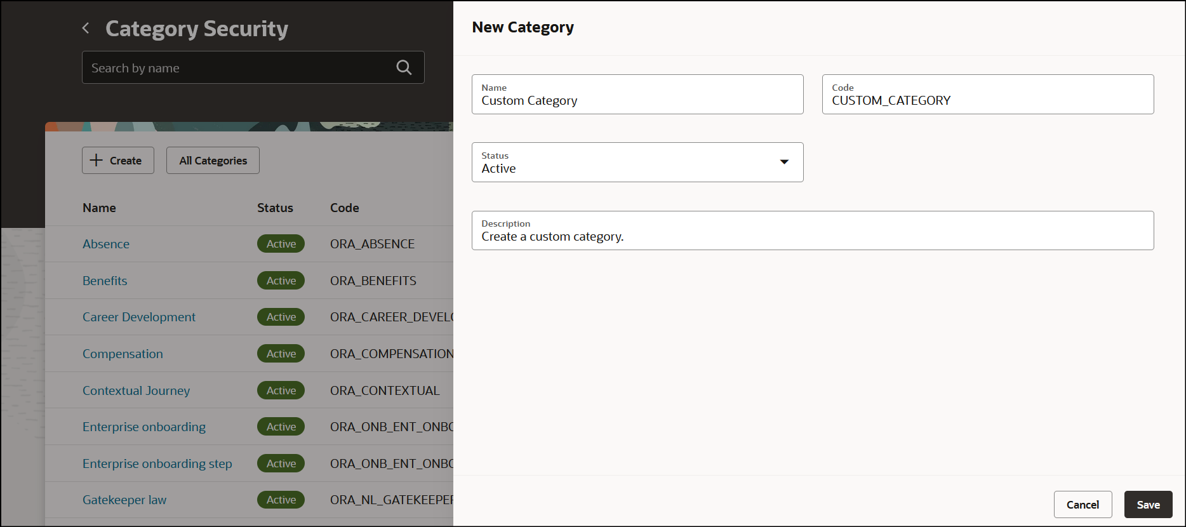The image size is (1186, 527).
Task: Go back using the Category Security arrow
Action: click(x=86, y=28)
